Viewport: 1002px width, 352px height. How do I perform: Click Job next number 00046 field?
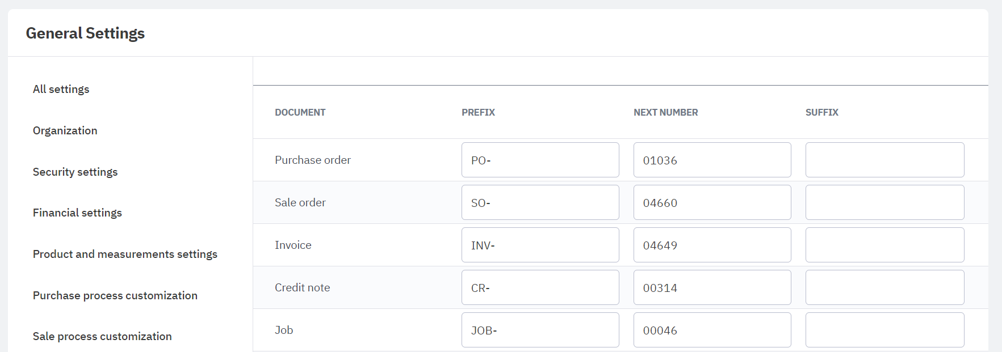click(x=712, y=330)
